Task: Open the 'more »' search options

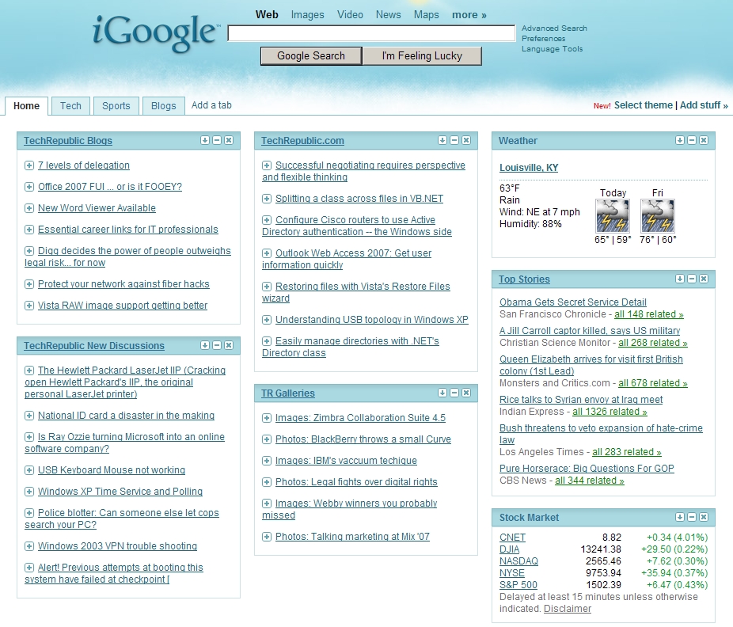Action: click(x=469, y=14)
